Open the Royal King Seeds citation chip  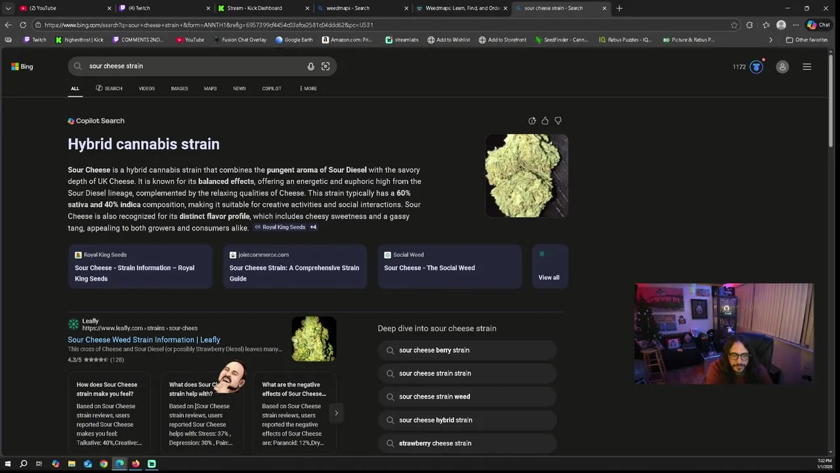coord(280,227)
